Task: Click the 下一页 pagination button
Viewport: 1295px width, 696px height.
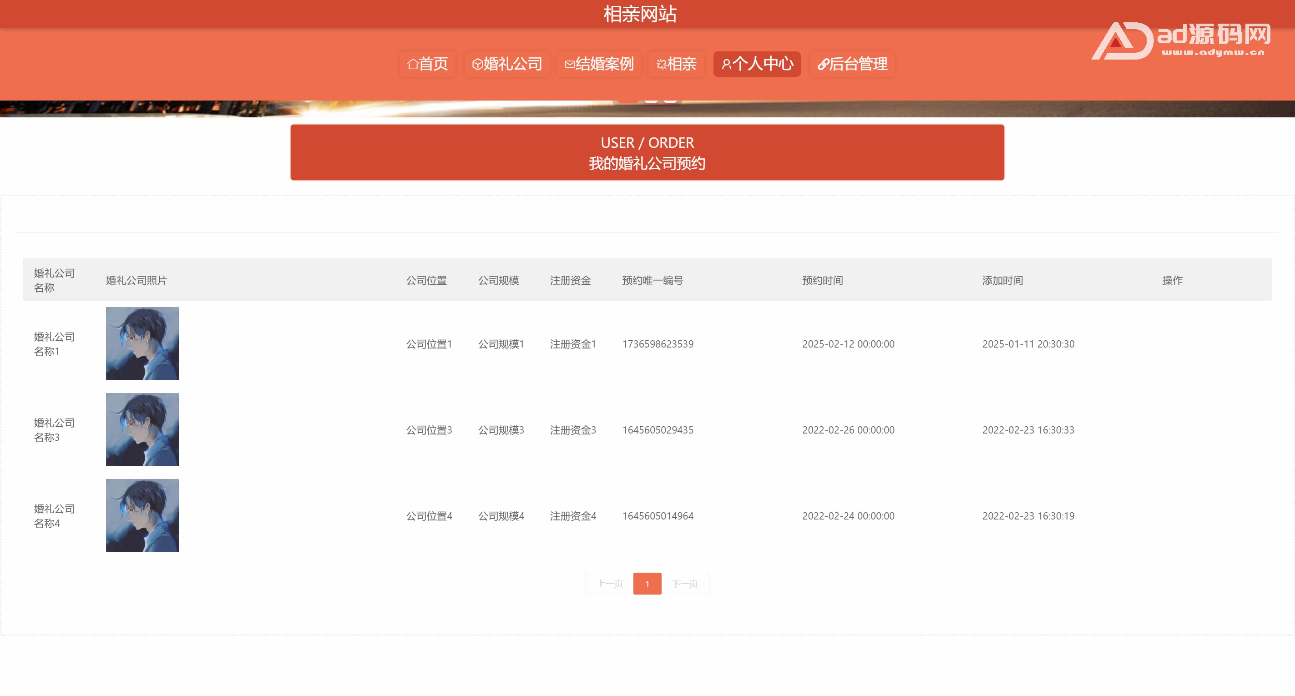Action: pos(685,584)
